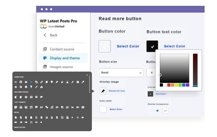Image resolution: width=217 pixels, height=137 pixels.
Task: Pick the quotation marks post format icon
Action: coord(41,107)
